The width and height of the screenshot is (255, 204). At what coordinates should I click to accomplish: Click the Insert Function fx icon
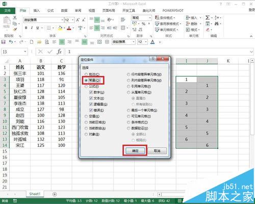coord(59,52)
